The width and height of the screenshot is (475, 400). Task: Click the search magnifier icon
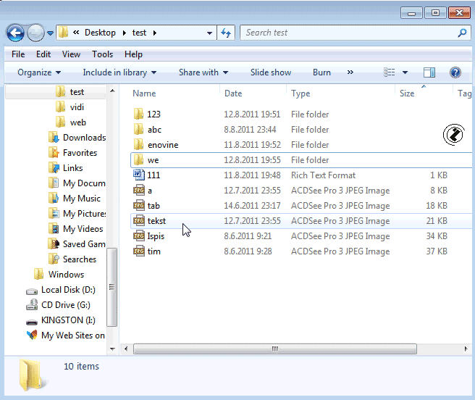[x=462, y=33]
